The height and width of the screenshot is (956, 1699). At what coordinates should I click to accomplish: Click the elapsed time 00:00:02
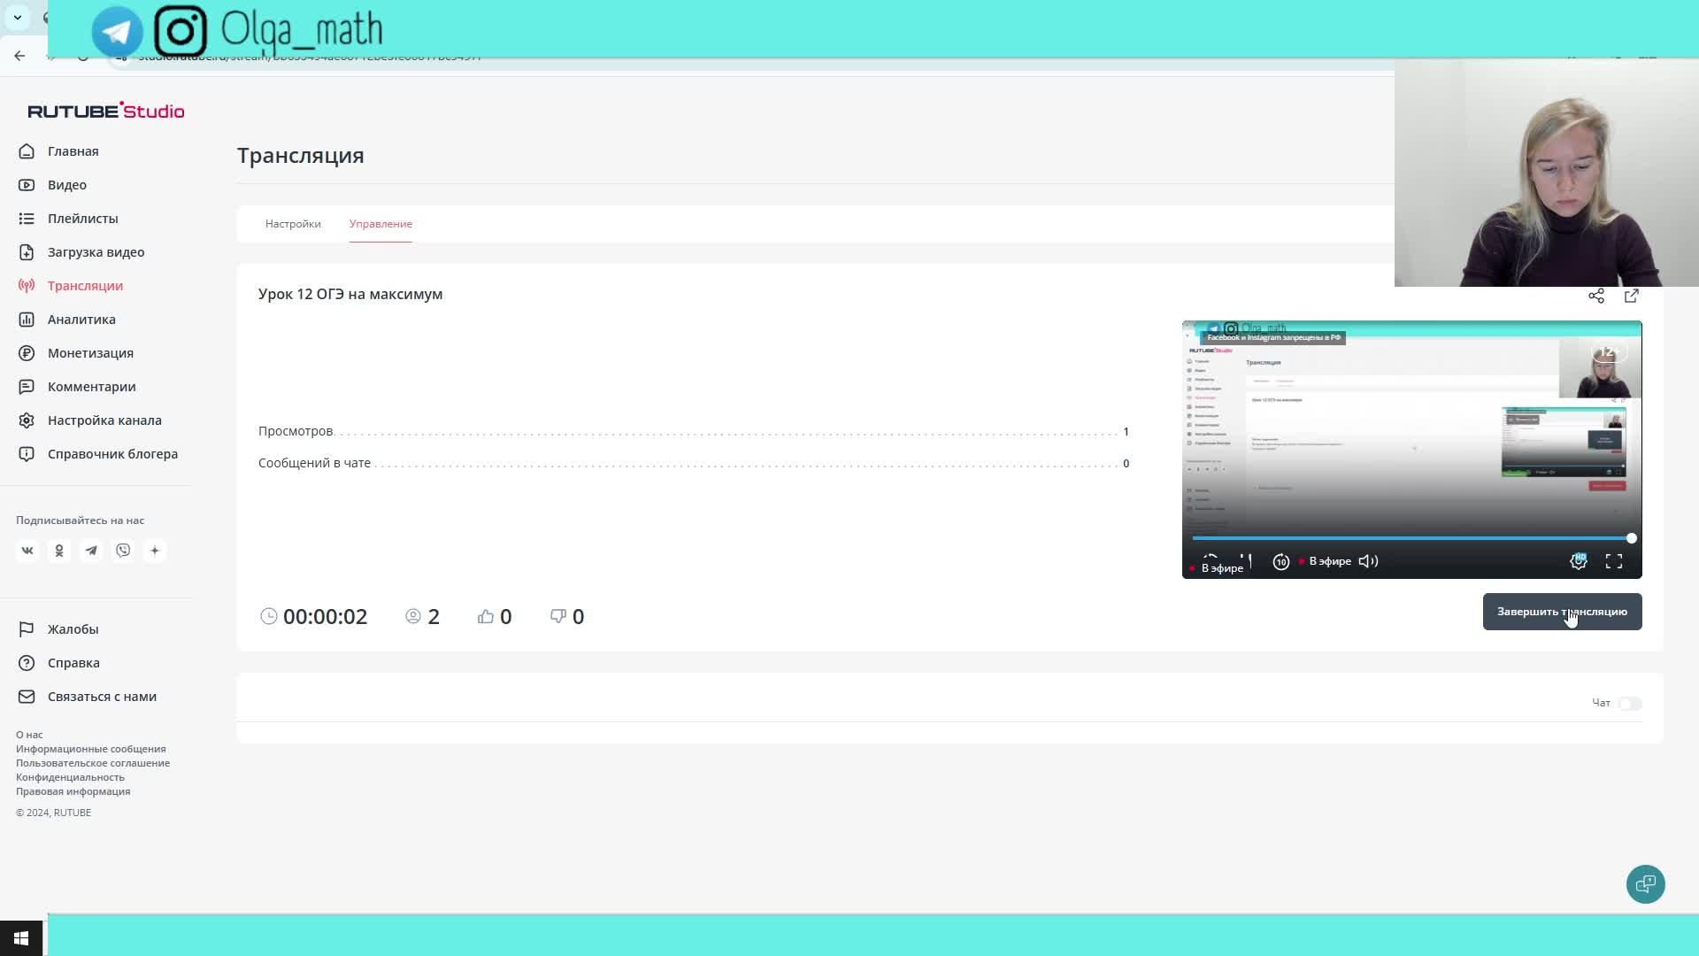tap(325, 617)
